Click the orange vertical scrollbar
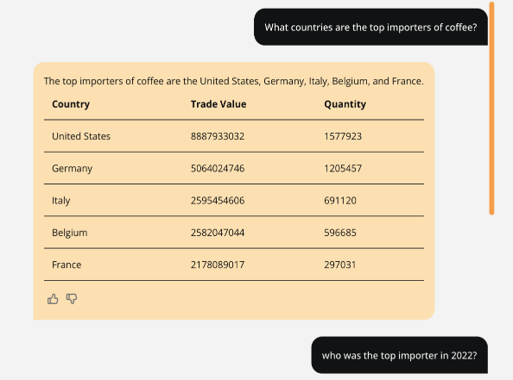Image resolution: width=513 pixels, height=380 pixels. [x=491, y=109]
